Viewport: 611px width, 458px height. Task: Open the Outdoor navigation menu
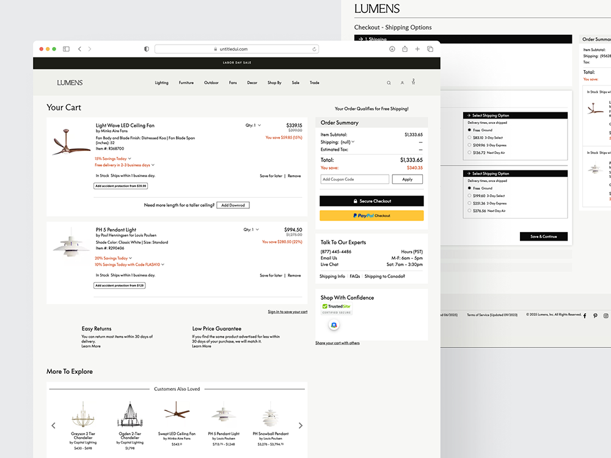211,82
